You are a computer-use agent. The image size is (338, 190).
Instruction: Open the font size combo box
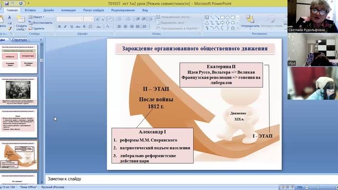[x=88, y=19]
